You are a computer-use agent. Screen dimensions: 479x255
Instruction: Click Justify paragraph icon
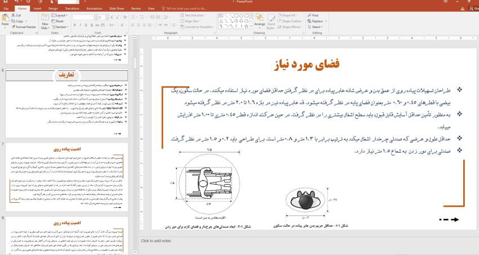149,25
